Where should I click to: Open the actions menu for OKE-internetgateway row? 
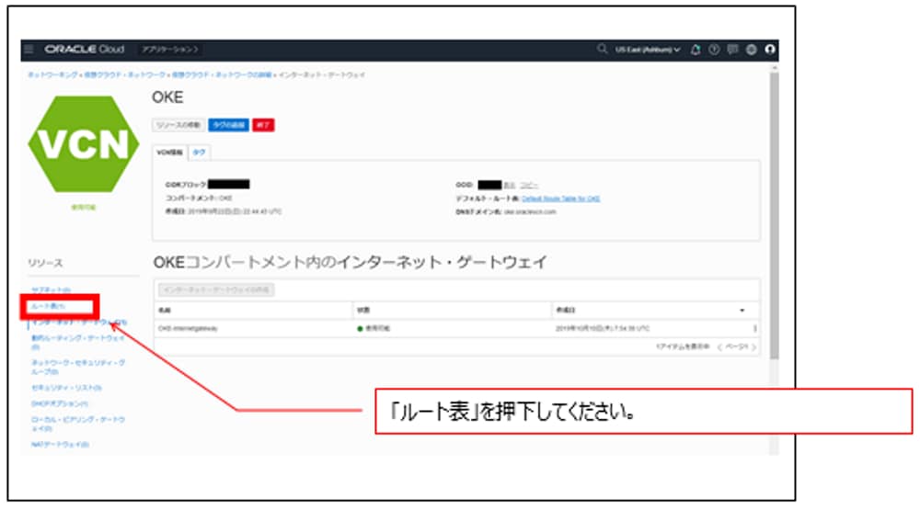(754, 328)
